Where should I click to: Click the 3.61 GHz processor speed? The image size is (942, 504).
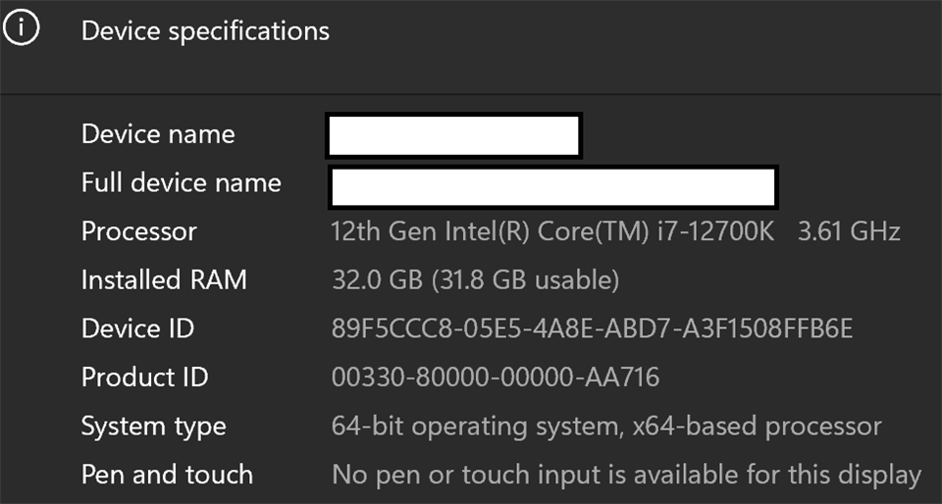(x=850, y=232)
